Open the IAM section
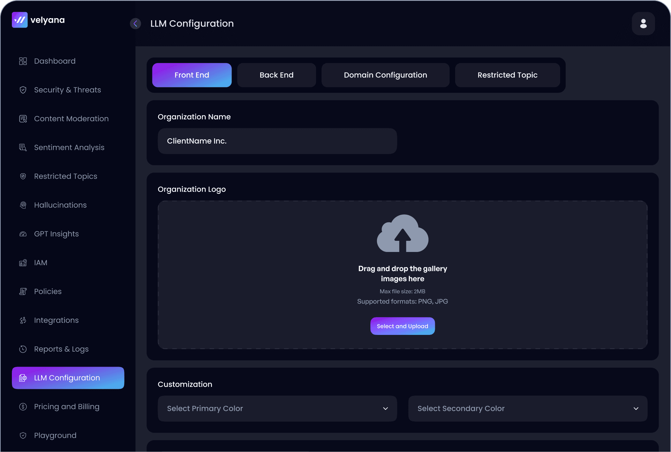Viewport: 671px width, 452px height. click(68, 263)
